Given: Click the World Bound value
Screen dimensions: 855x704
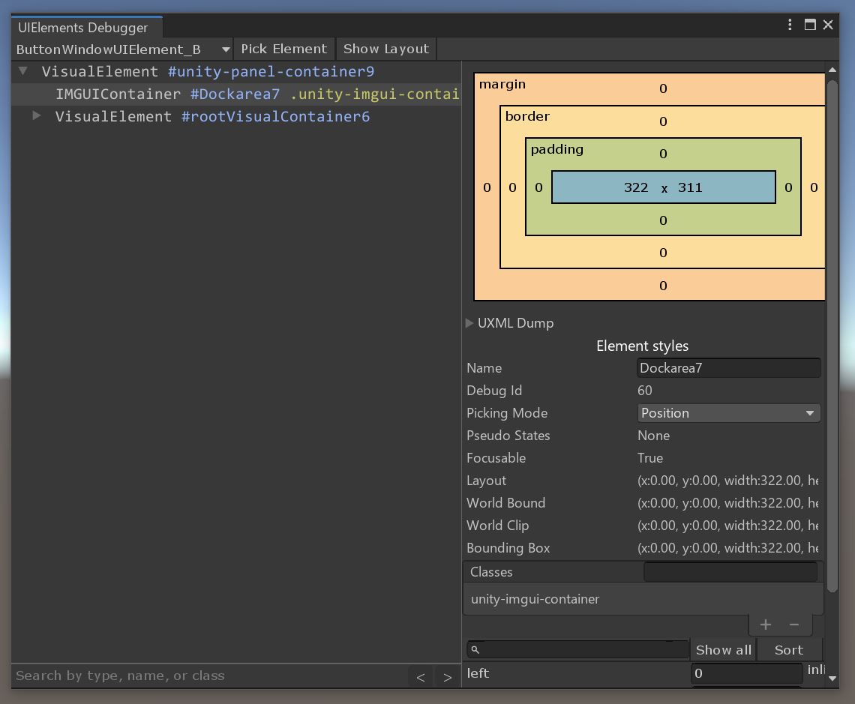Looking at the screenshot, I should pyautogui.click(x=728, y=503).
